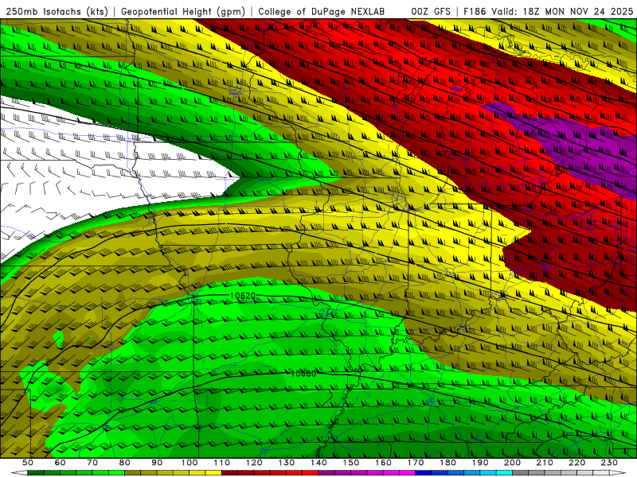
Task: Click the 230 label on the color scale
Action: pyautogui.click(x=609, y=463)
